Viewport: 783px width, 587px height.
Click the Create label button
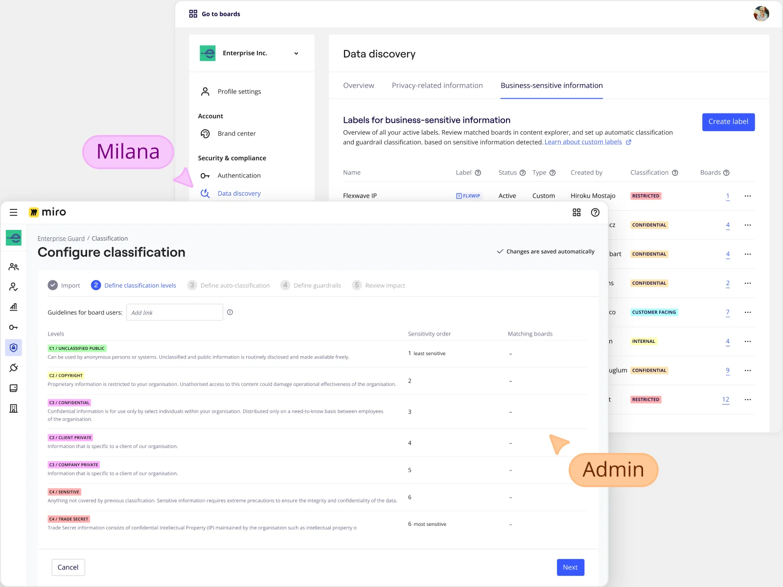[728, 122]
